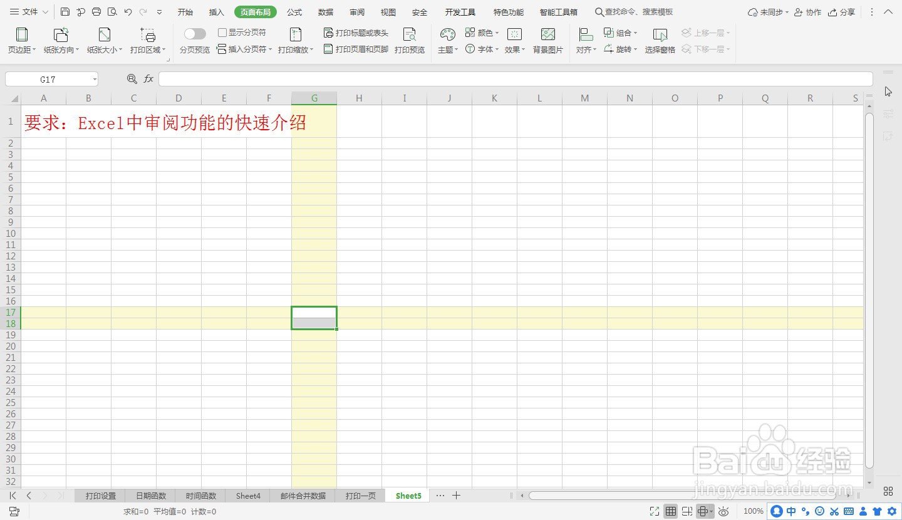Click 打印标题或表头 print titles icon
The height and width of the screenshot is (520, 902).
click(356, 33)
